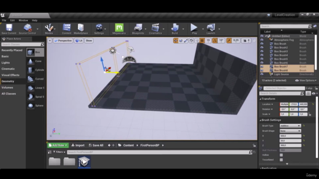This screenshot has height=179, width=319.
Task: Open the Edit menu
Action: point(12,20)
